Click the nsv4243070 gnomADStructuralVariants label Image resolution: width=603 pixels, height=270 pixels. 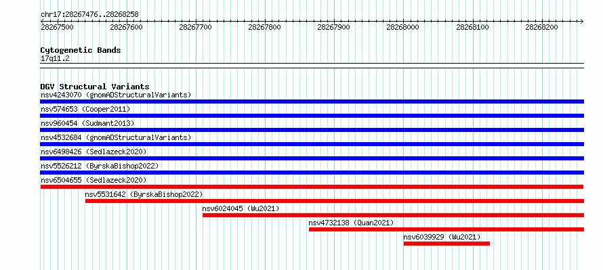116,95
